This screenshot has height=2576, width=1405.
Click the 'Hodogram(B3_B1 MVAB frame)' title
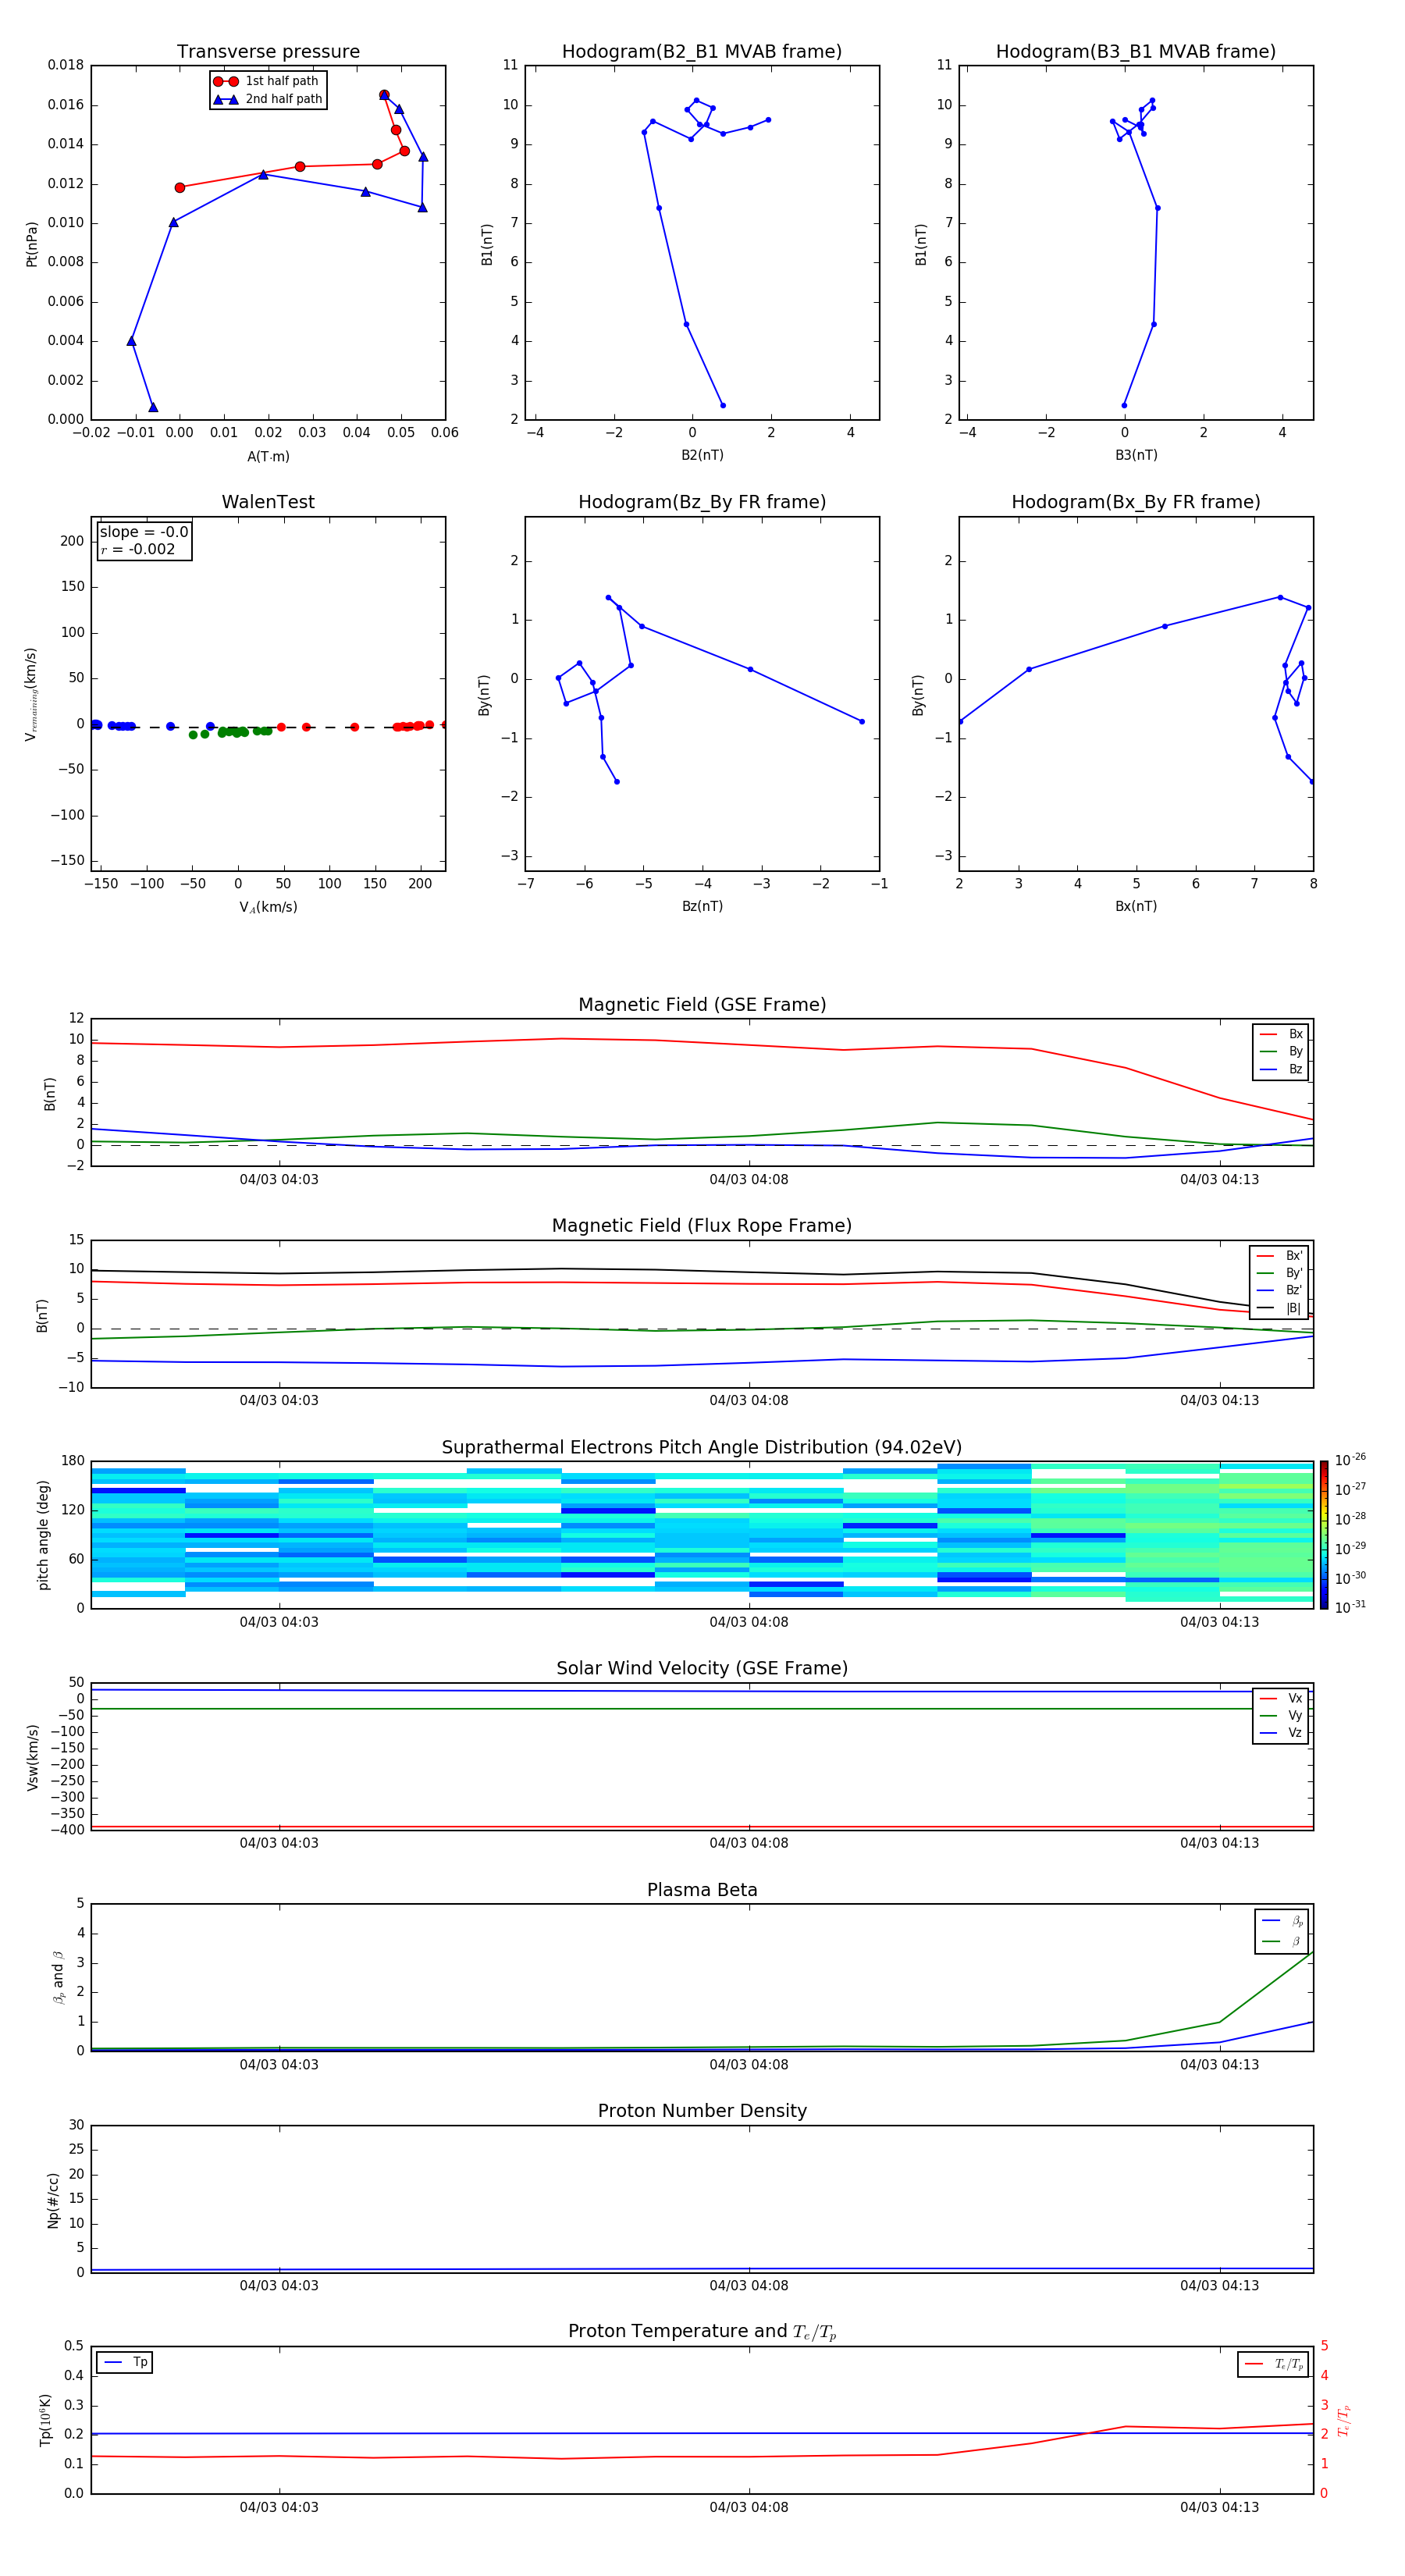click(1136, 52)
